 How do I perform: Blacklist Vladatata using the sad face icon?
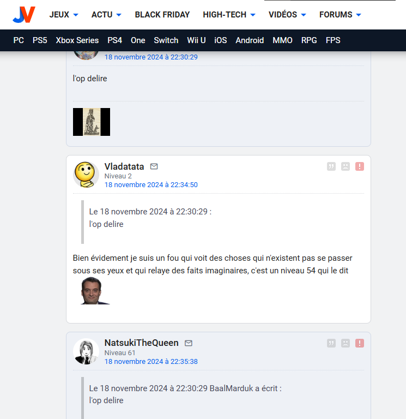pyautogui.click(x=346, y=166)
